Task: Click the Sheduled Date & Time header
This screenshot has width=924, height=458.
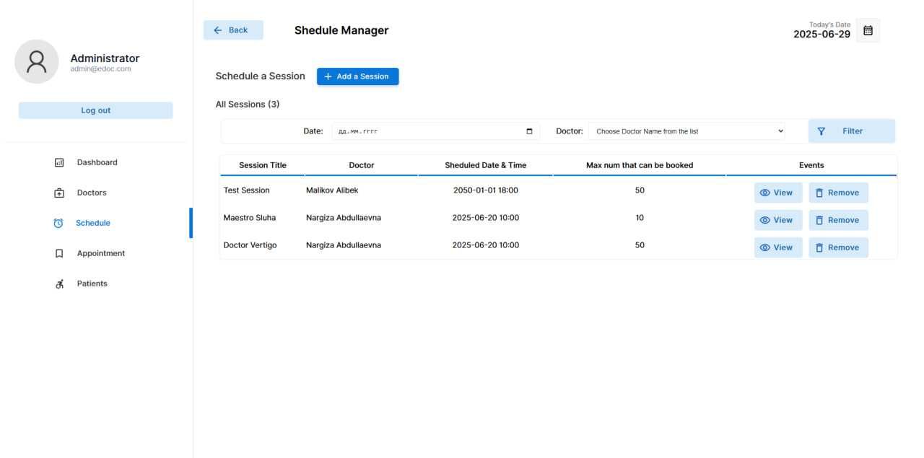Action: click(x=485, y=165)
